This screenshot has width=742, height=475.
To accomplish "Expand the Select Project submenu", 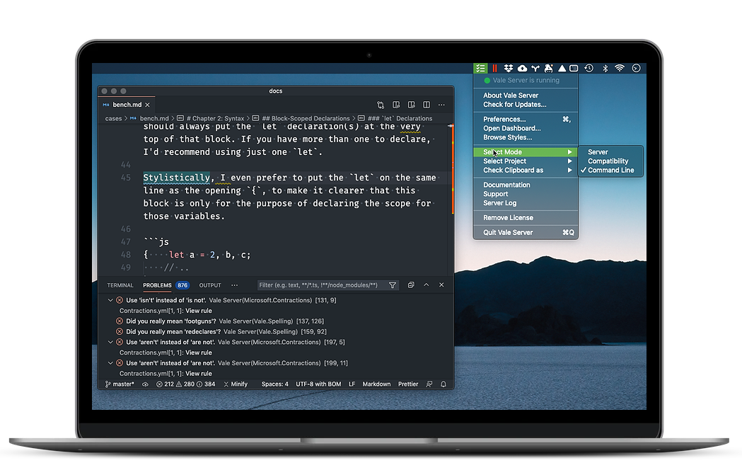I will [526, 161].
